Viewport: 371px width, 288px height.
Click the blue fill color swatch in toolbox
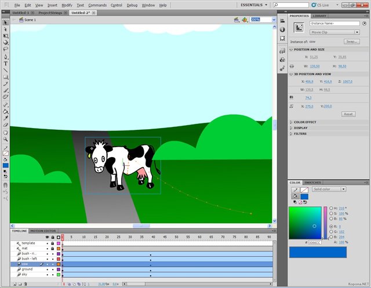[6, 165]
